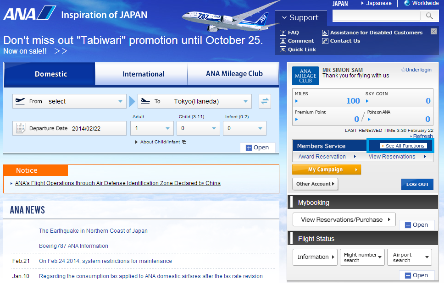Click the search magnifier icon
The image size is (444, 290).
click(x=429, y=16)
